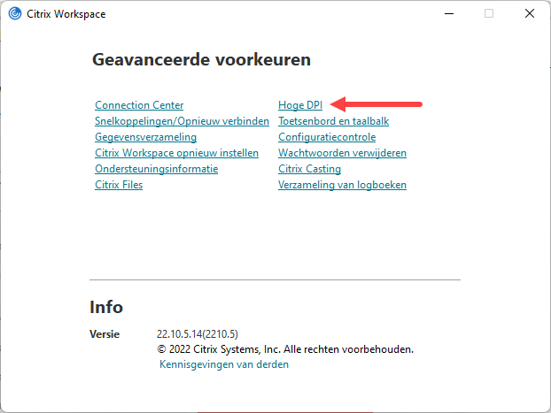Open the Connection Center link
551x413 pixels.
tap(139, 105)
